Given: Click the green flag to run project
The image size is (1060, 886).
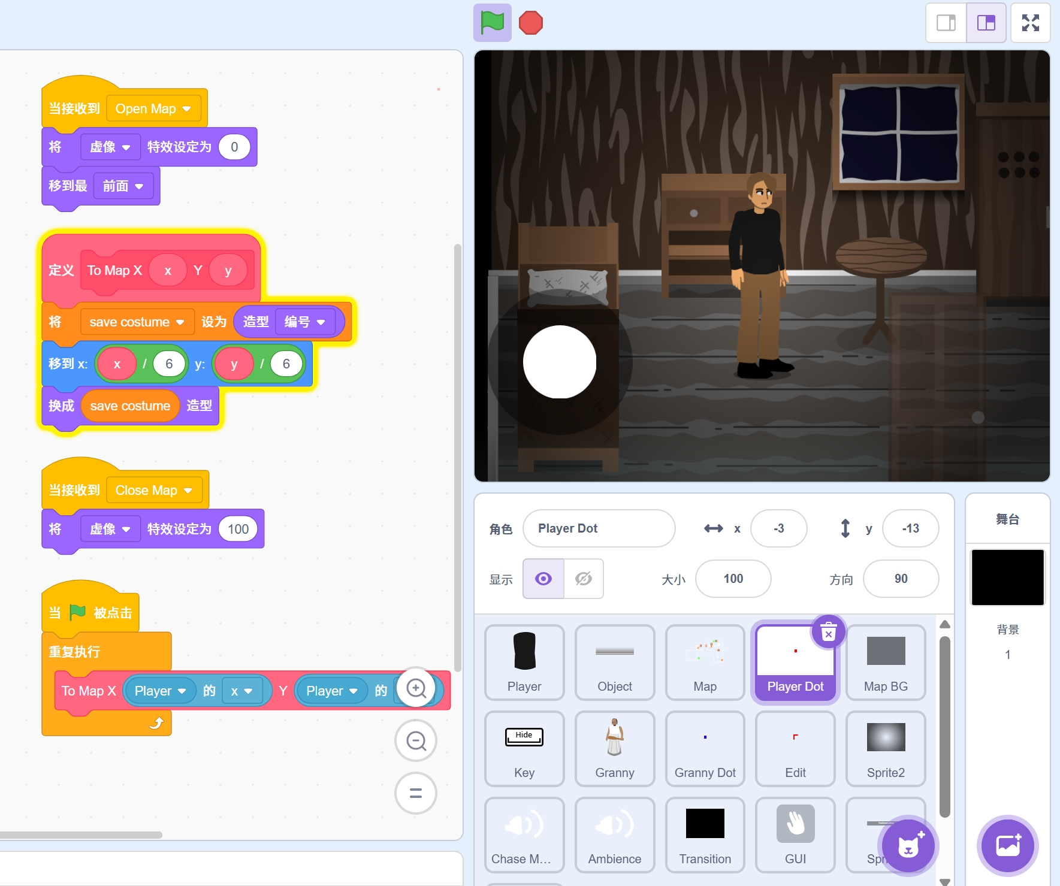Looking at the screenshot, I should coord(492,23).
